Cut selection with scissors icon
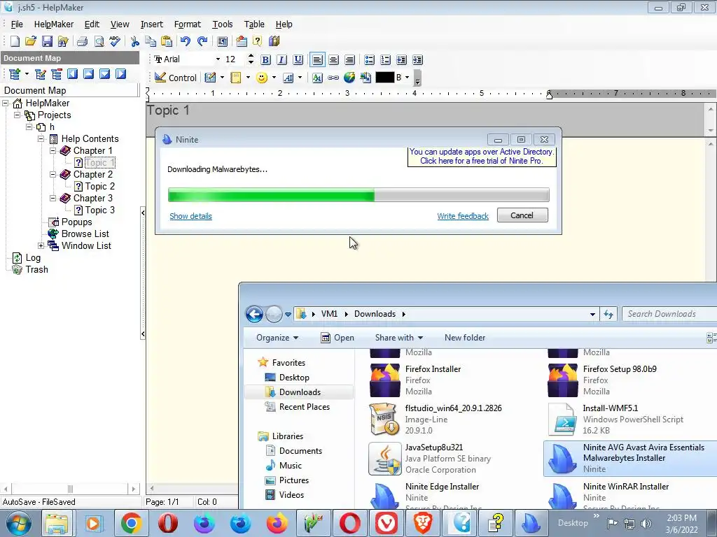Screen dimensions: 717x537 [x=134, y=41]
